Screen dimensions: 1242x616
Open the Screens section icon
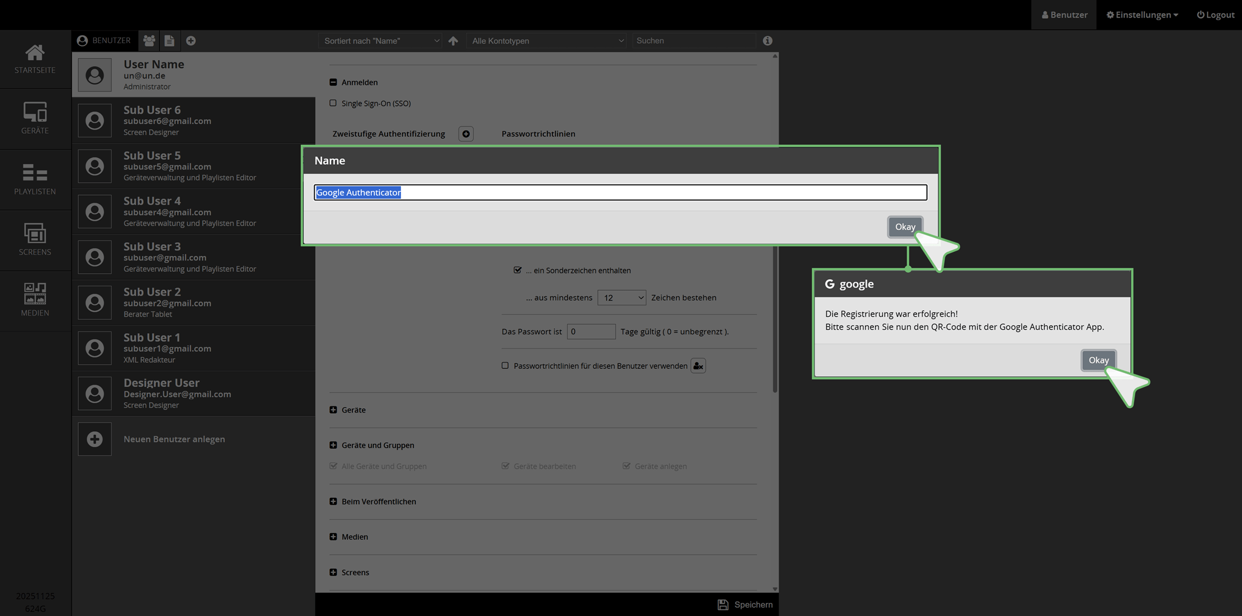[x=35, y=239]
